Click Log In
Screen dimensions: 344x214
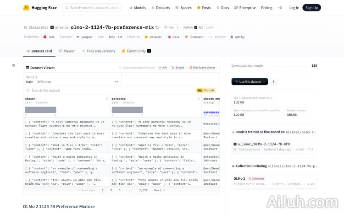pos(294,8)
